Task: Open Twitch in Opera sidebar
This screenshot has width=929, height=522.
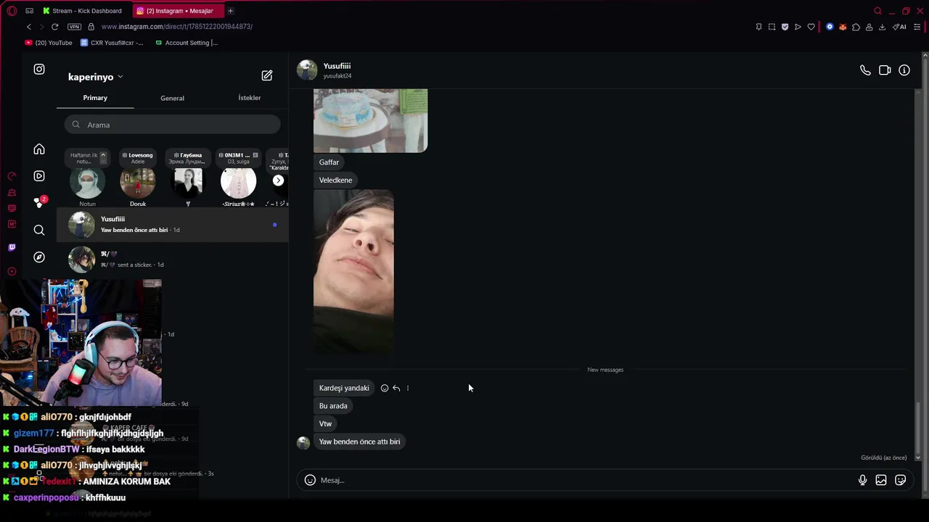Action: (x=12, y=247)
